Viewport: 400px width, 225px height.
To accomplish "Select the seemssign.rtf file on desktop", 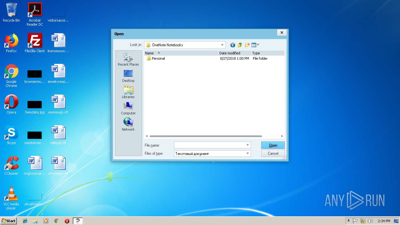I will 58,104.
